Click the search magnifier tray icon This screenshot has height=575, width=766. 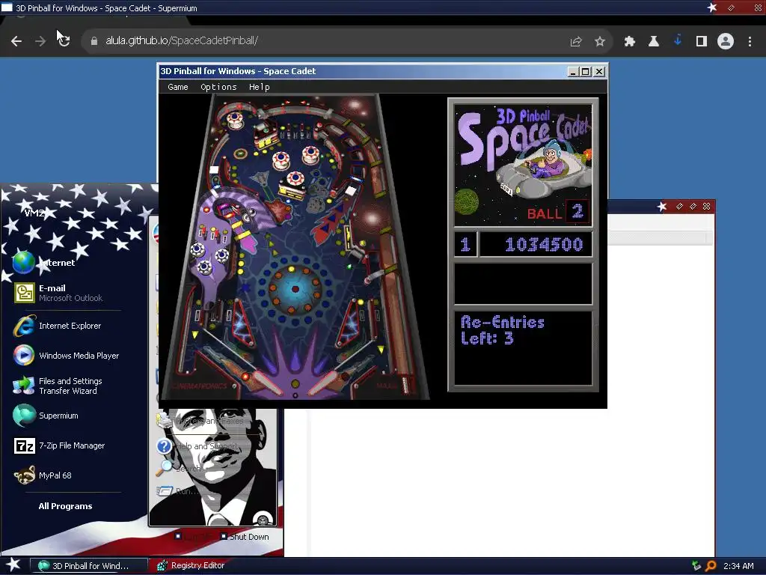(x=711, y=566)
